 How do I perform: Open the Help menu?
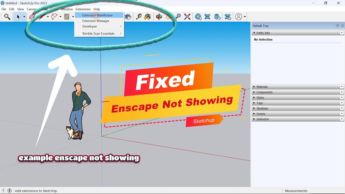97,9
